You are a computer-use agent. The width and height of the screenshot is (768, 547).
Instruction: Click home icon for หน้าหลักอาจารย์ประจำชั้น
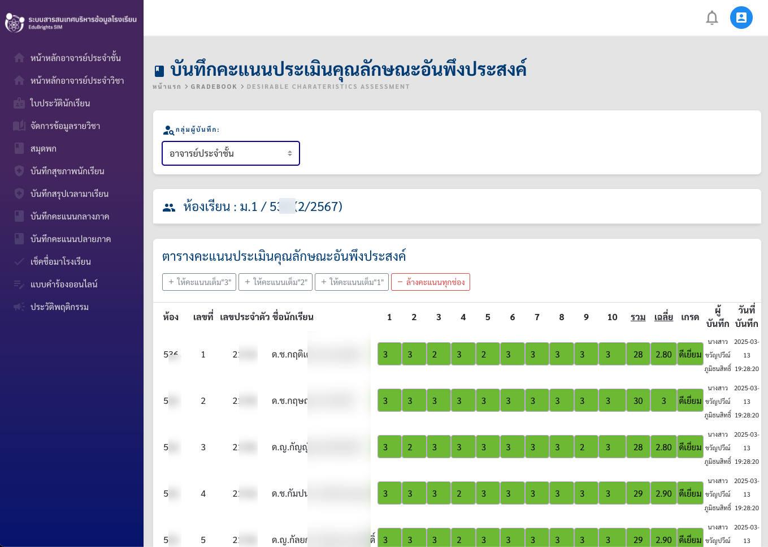tap(19, 58)
